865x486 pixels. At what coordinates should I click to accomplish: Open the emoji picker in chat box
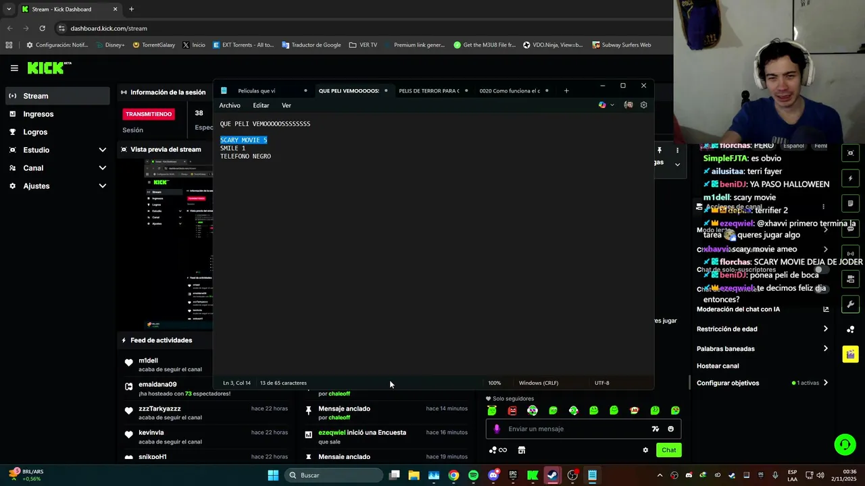tap(670, 429)
